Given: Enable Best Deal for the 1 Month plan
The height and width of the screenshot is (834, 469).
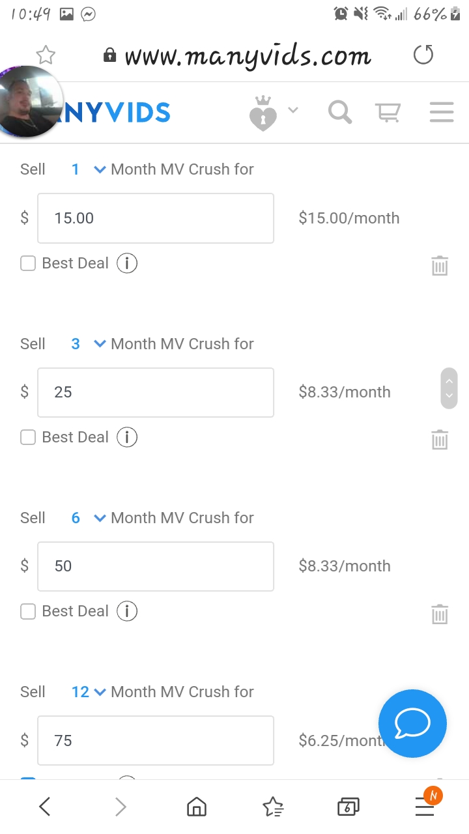Looking at the screenshot, I should 28,263.
